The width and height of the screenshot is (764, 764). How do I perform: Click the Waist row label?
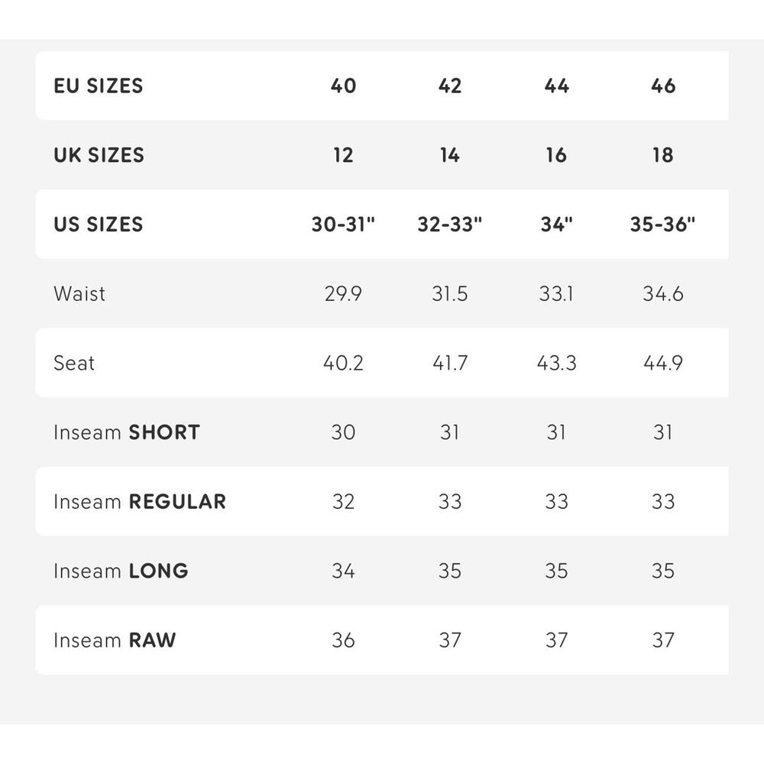point(79,294)
